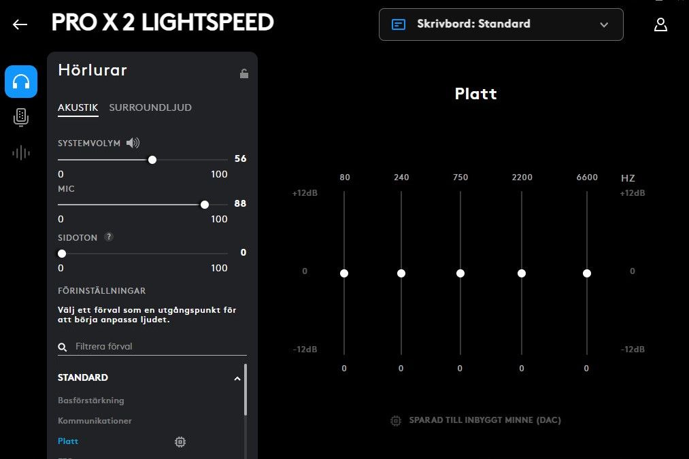Viewport: 689px width, 459px height.
Task: Switch to the AKUSTIK tab
Action: (x=78, y=107)
